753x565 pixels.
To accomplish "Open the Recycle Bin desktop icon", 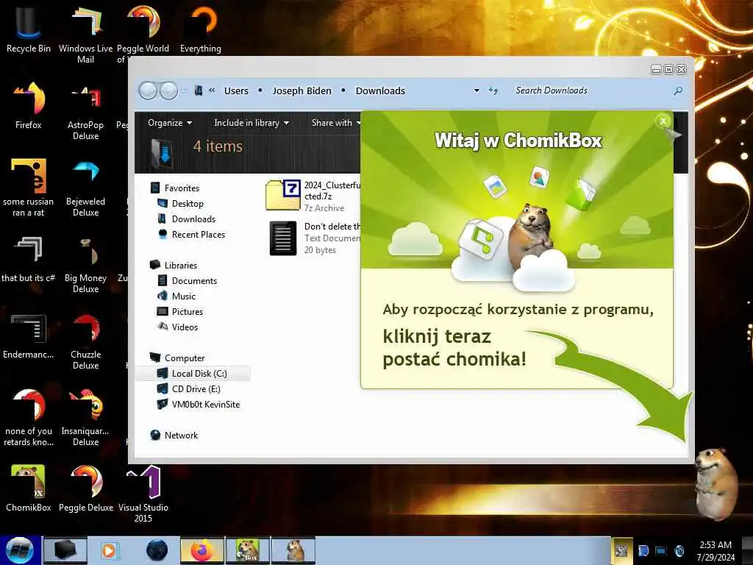I will (29, 29).
